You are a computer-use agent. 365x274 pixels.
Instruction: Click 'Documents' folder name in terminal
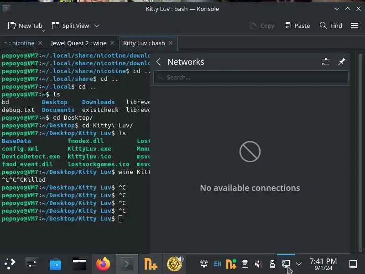[58, 110]
